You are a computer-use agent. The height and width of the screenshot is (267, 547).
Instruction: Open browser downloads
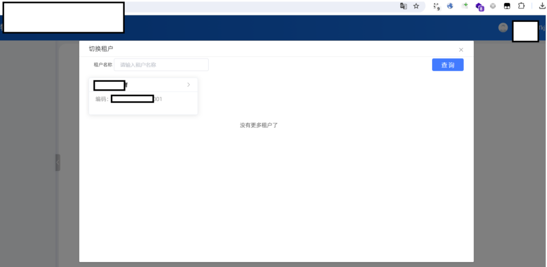542,6
